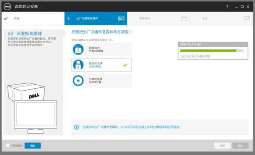Click the gray 跳过 button
Image resolution: width=255 pixels, height=155 pixels.
(240, 146)
